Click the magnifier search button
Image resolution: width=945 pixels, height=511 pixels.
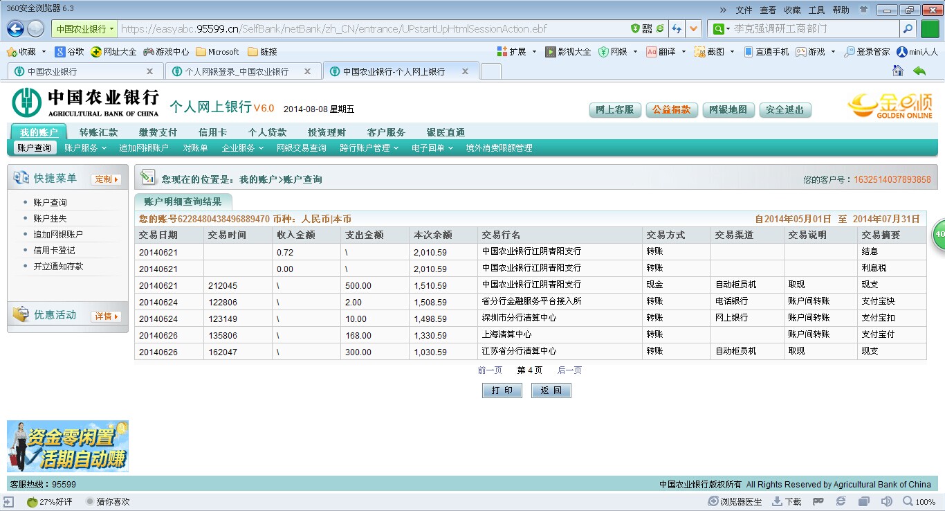tap(908, 29)
